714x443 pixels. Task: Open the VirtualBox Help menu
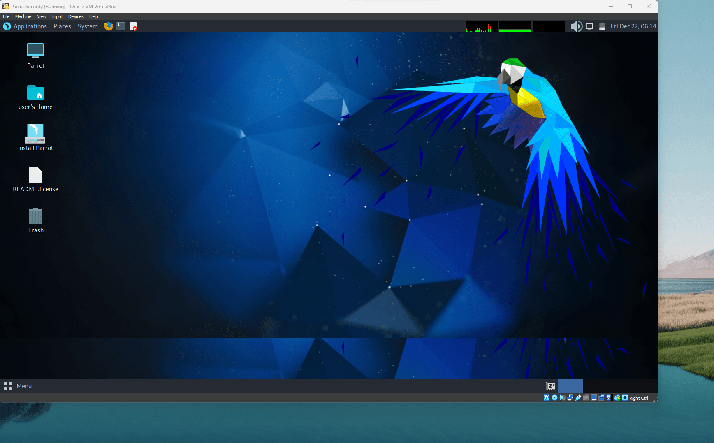click(x=93, y=16)
